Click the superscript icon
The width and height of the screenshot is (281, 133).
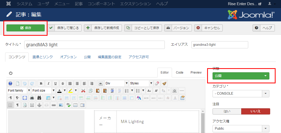(156, 91)
